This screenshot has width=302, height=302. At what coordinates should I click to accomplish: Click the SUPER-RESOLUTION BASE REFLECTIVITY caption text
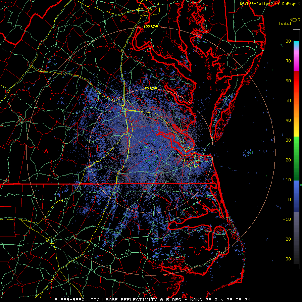coord(106,300)
